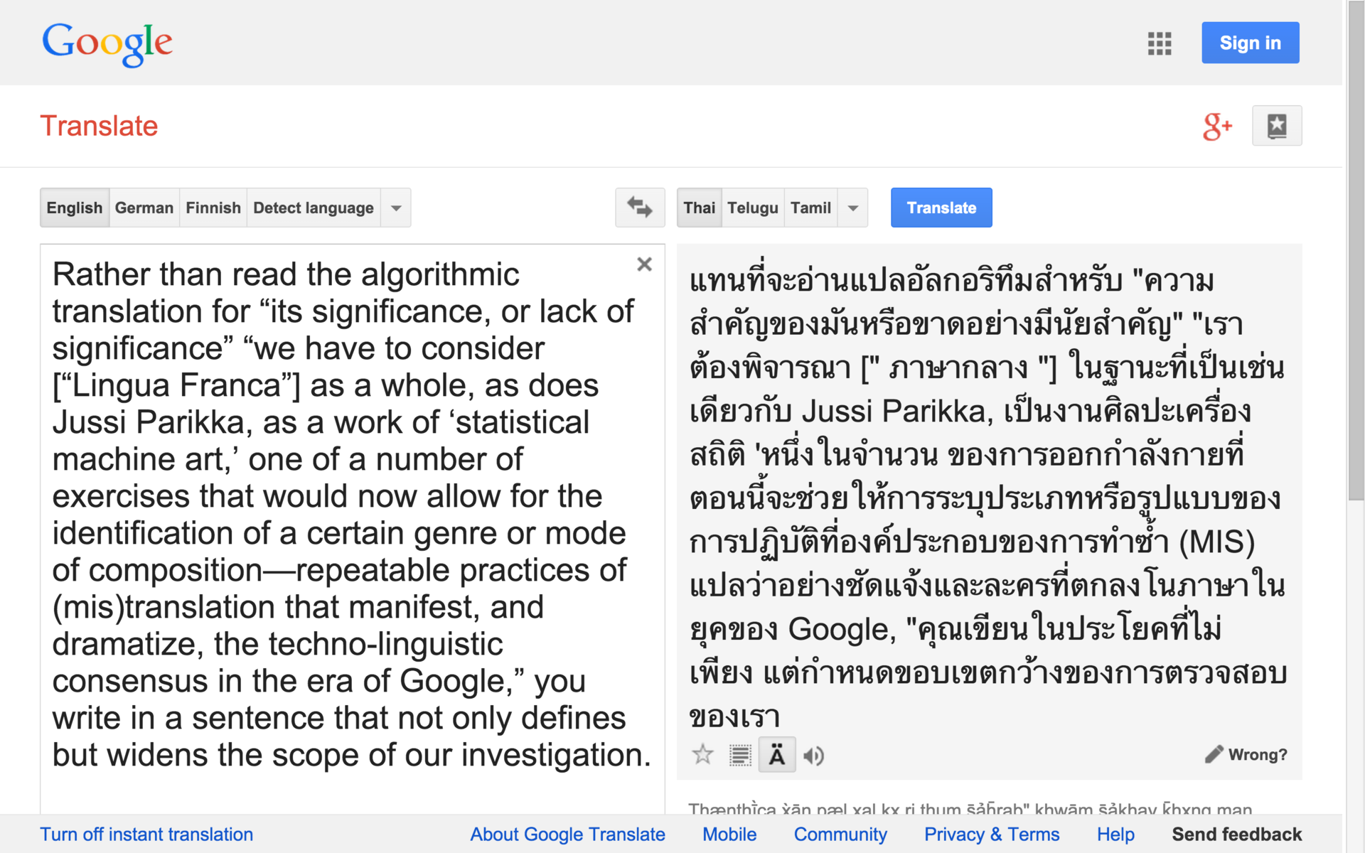The height and width of the screenshot is (853, 1365).
Task: Click the select-all lines icon
Action: (x=740, y=755)
